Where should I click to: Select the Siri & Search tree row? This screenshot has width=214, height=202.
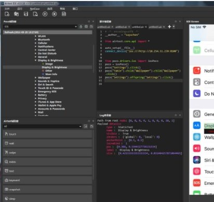click(46, 85)
